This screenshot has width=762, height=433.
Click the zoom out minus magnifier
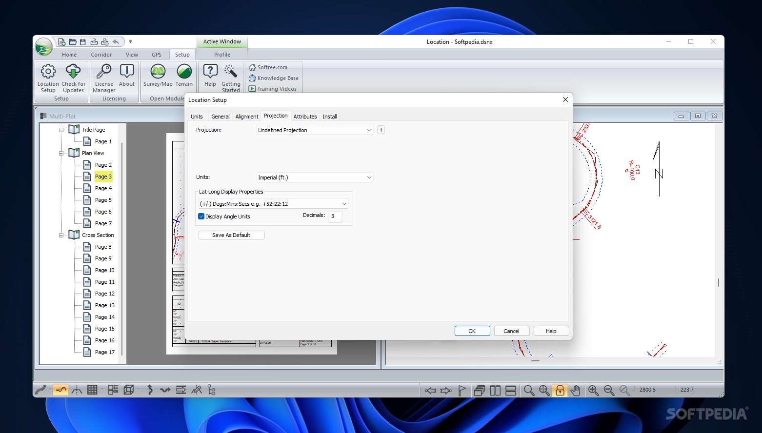point(609,390)
